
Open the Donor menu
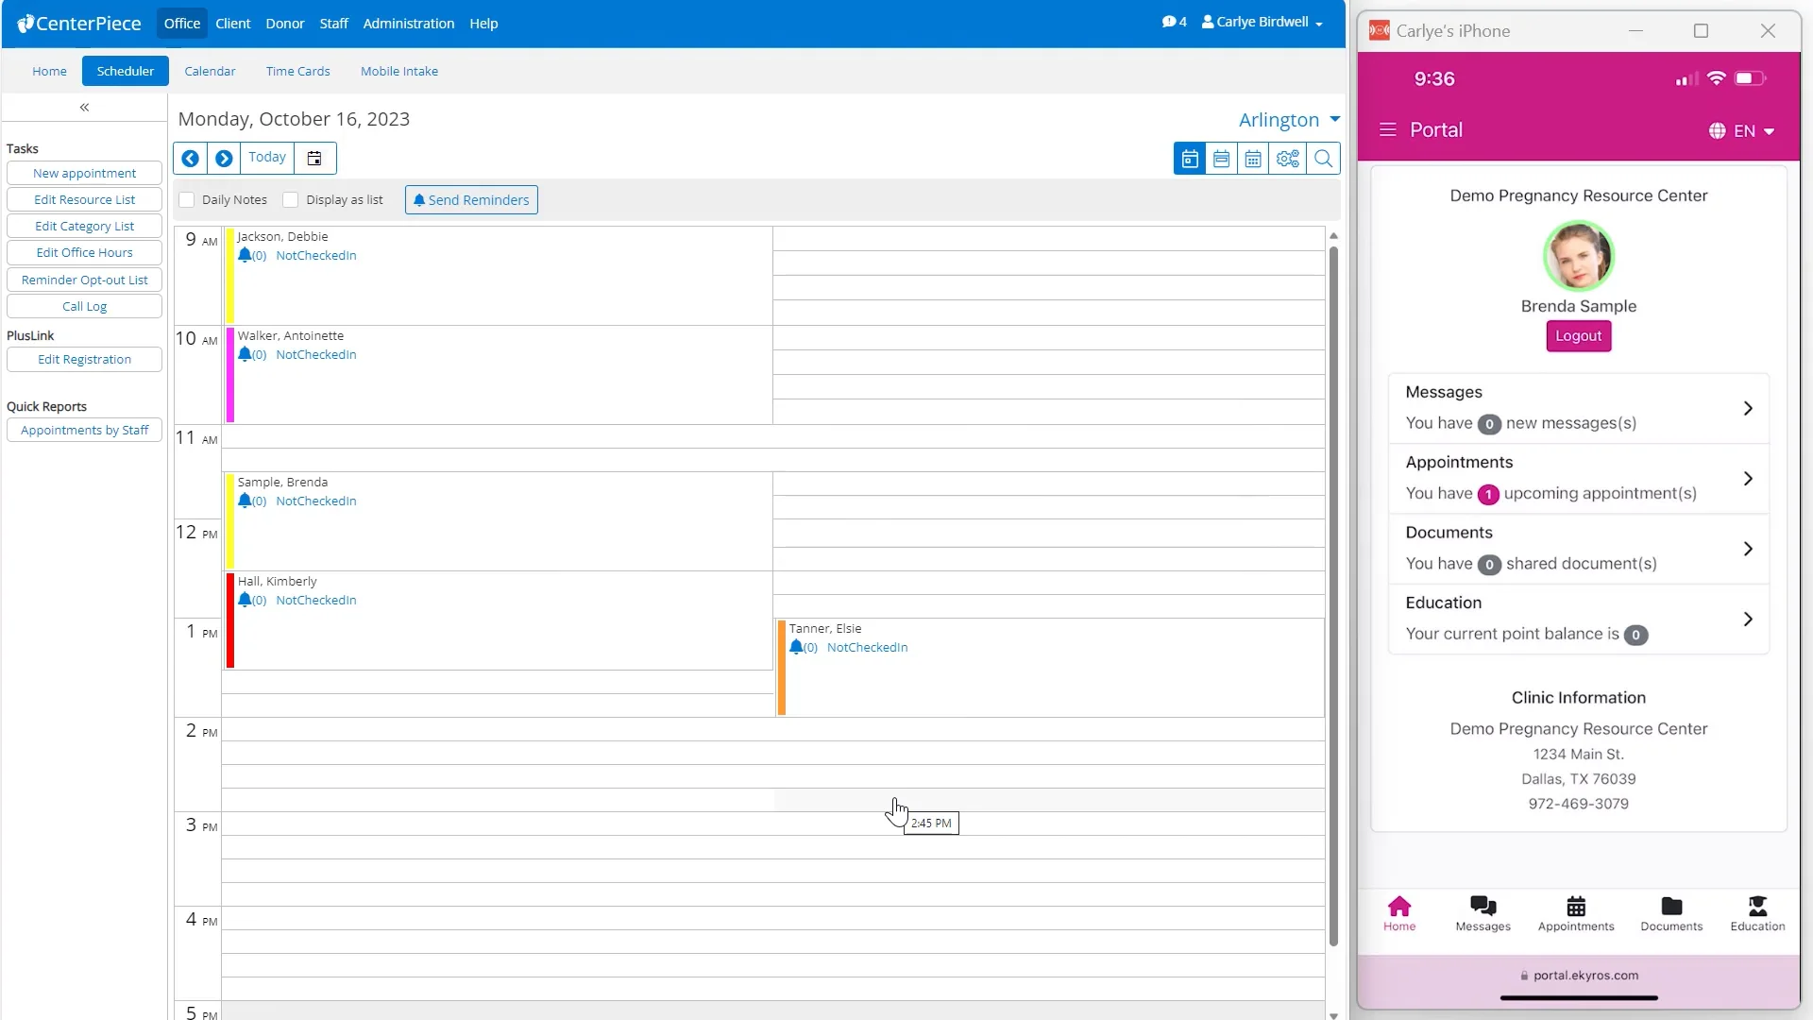(x=284, y=24)
